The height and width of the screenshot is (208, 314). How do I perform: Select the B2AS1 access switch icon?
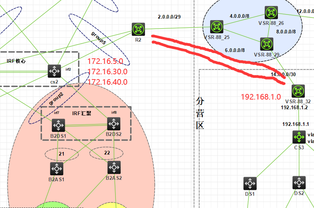pyautogui.click(x=57, y=169)
